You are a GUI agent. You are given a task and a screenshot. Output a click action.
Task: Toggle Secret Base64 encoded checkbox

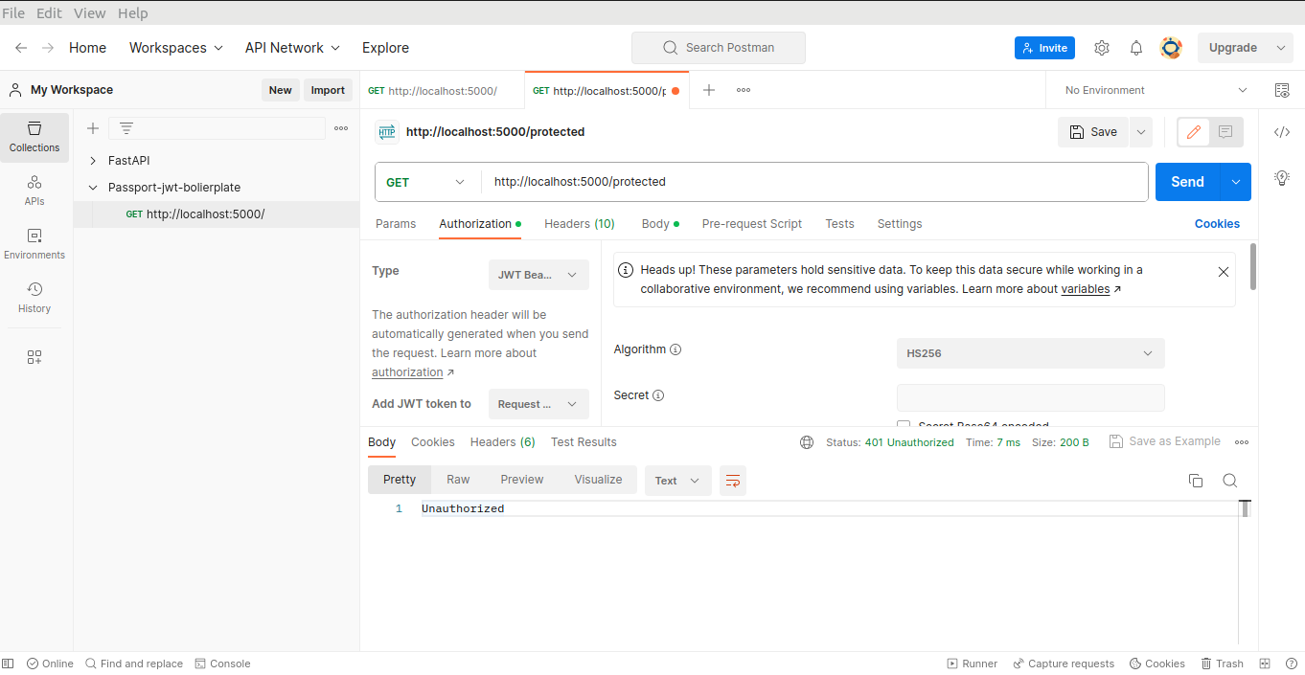click(x=904, y=424)
